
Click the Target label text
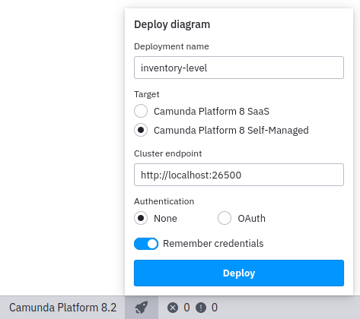pos(147,94)
